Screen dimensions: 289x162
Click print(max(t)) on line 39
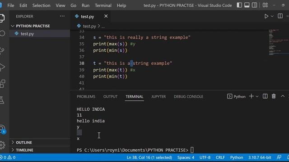110,70
